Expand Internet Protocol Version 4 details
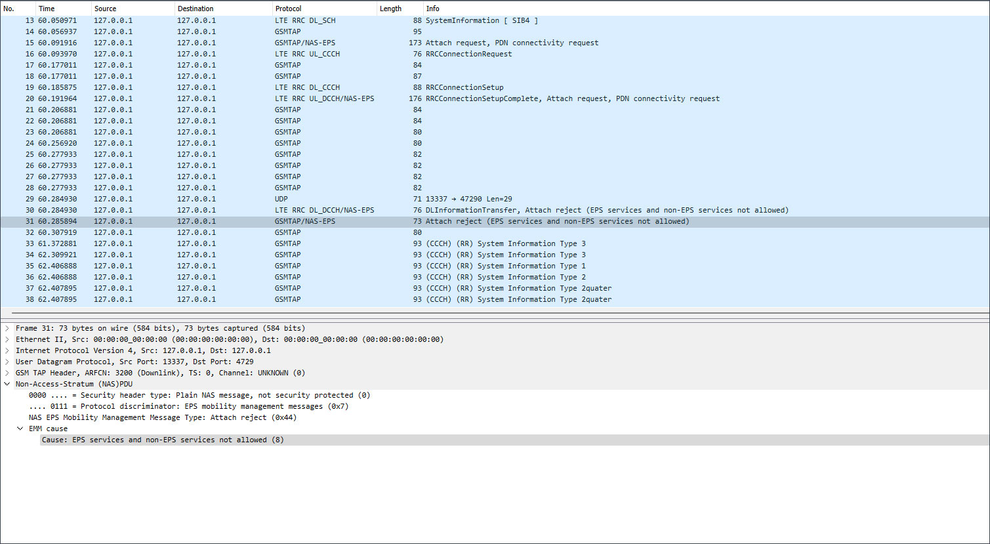The width and height of the screenshot is (990, 544). 7,350
